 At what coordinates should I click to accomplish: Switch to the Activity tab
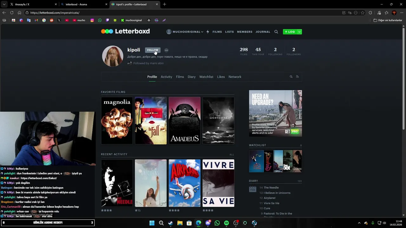pyautogui.click(x=166, y=77)
